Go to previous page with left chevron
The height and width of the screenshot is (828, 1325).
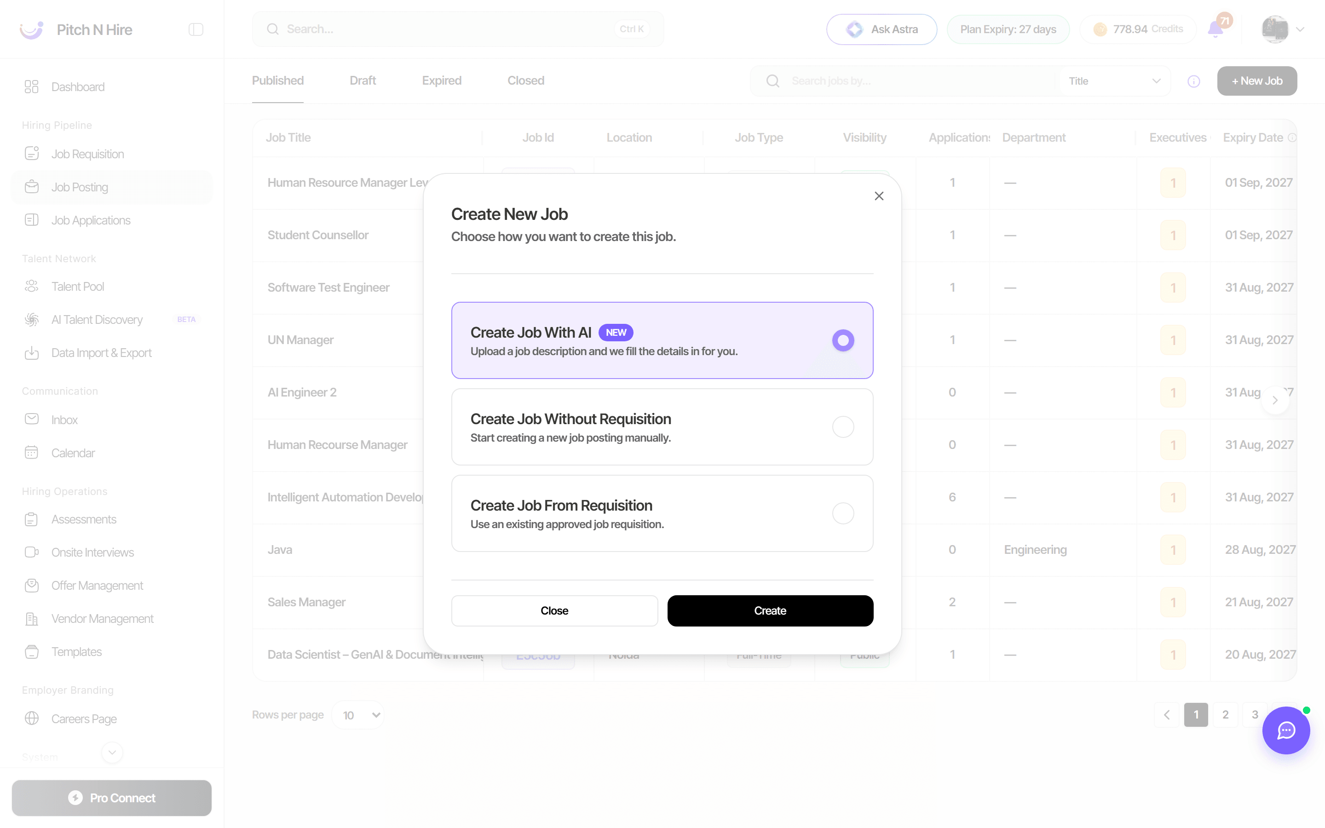click(x=1167, y=715)
